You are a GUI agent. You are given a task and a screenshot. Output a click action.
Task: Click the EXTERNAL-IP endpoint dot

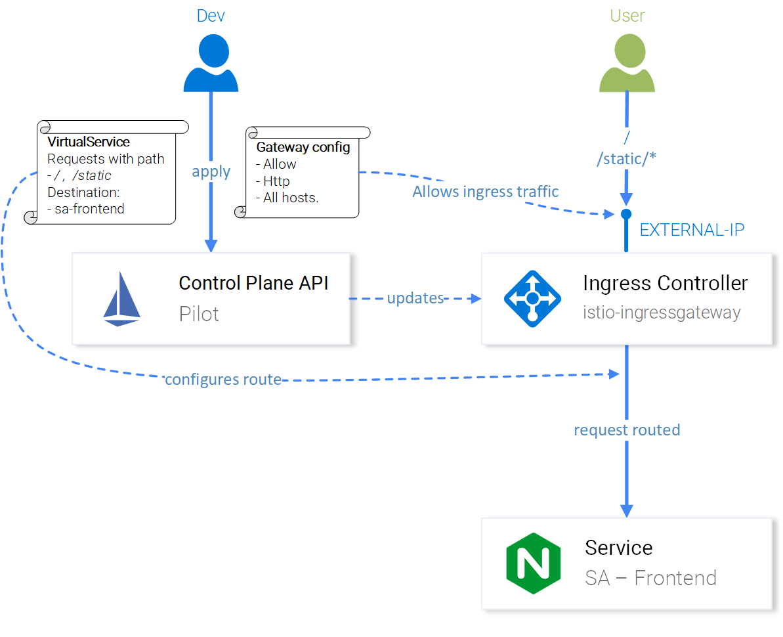pos(626,214)
